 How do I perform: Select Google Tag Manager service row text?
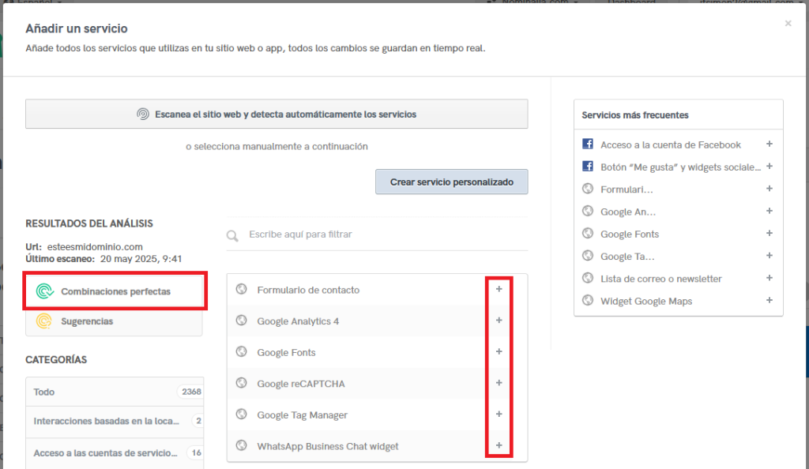pos(302,415)
